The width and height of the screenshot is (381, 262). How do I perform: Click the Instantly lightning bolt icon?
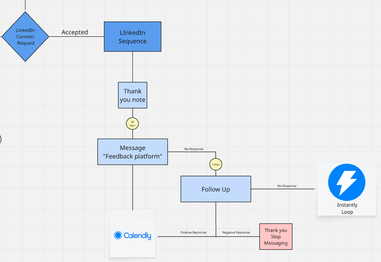(347, 183)
